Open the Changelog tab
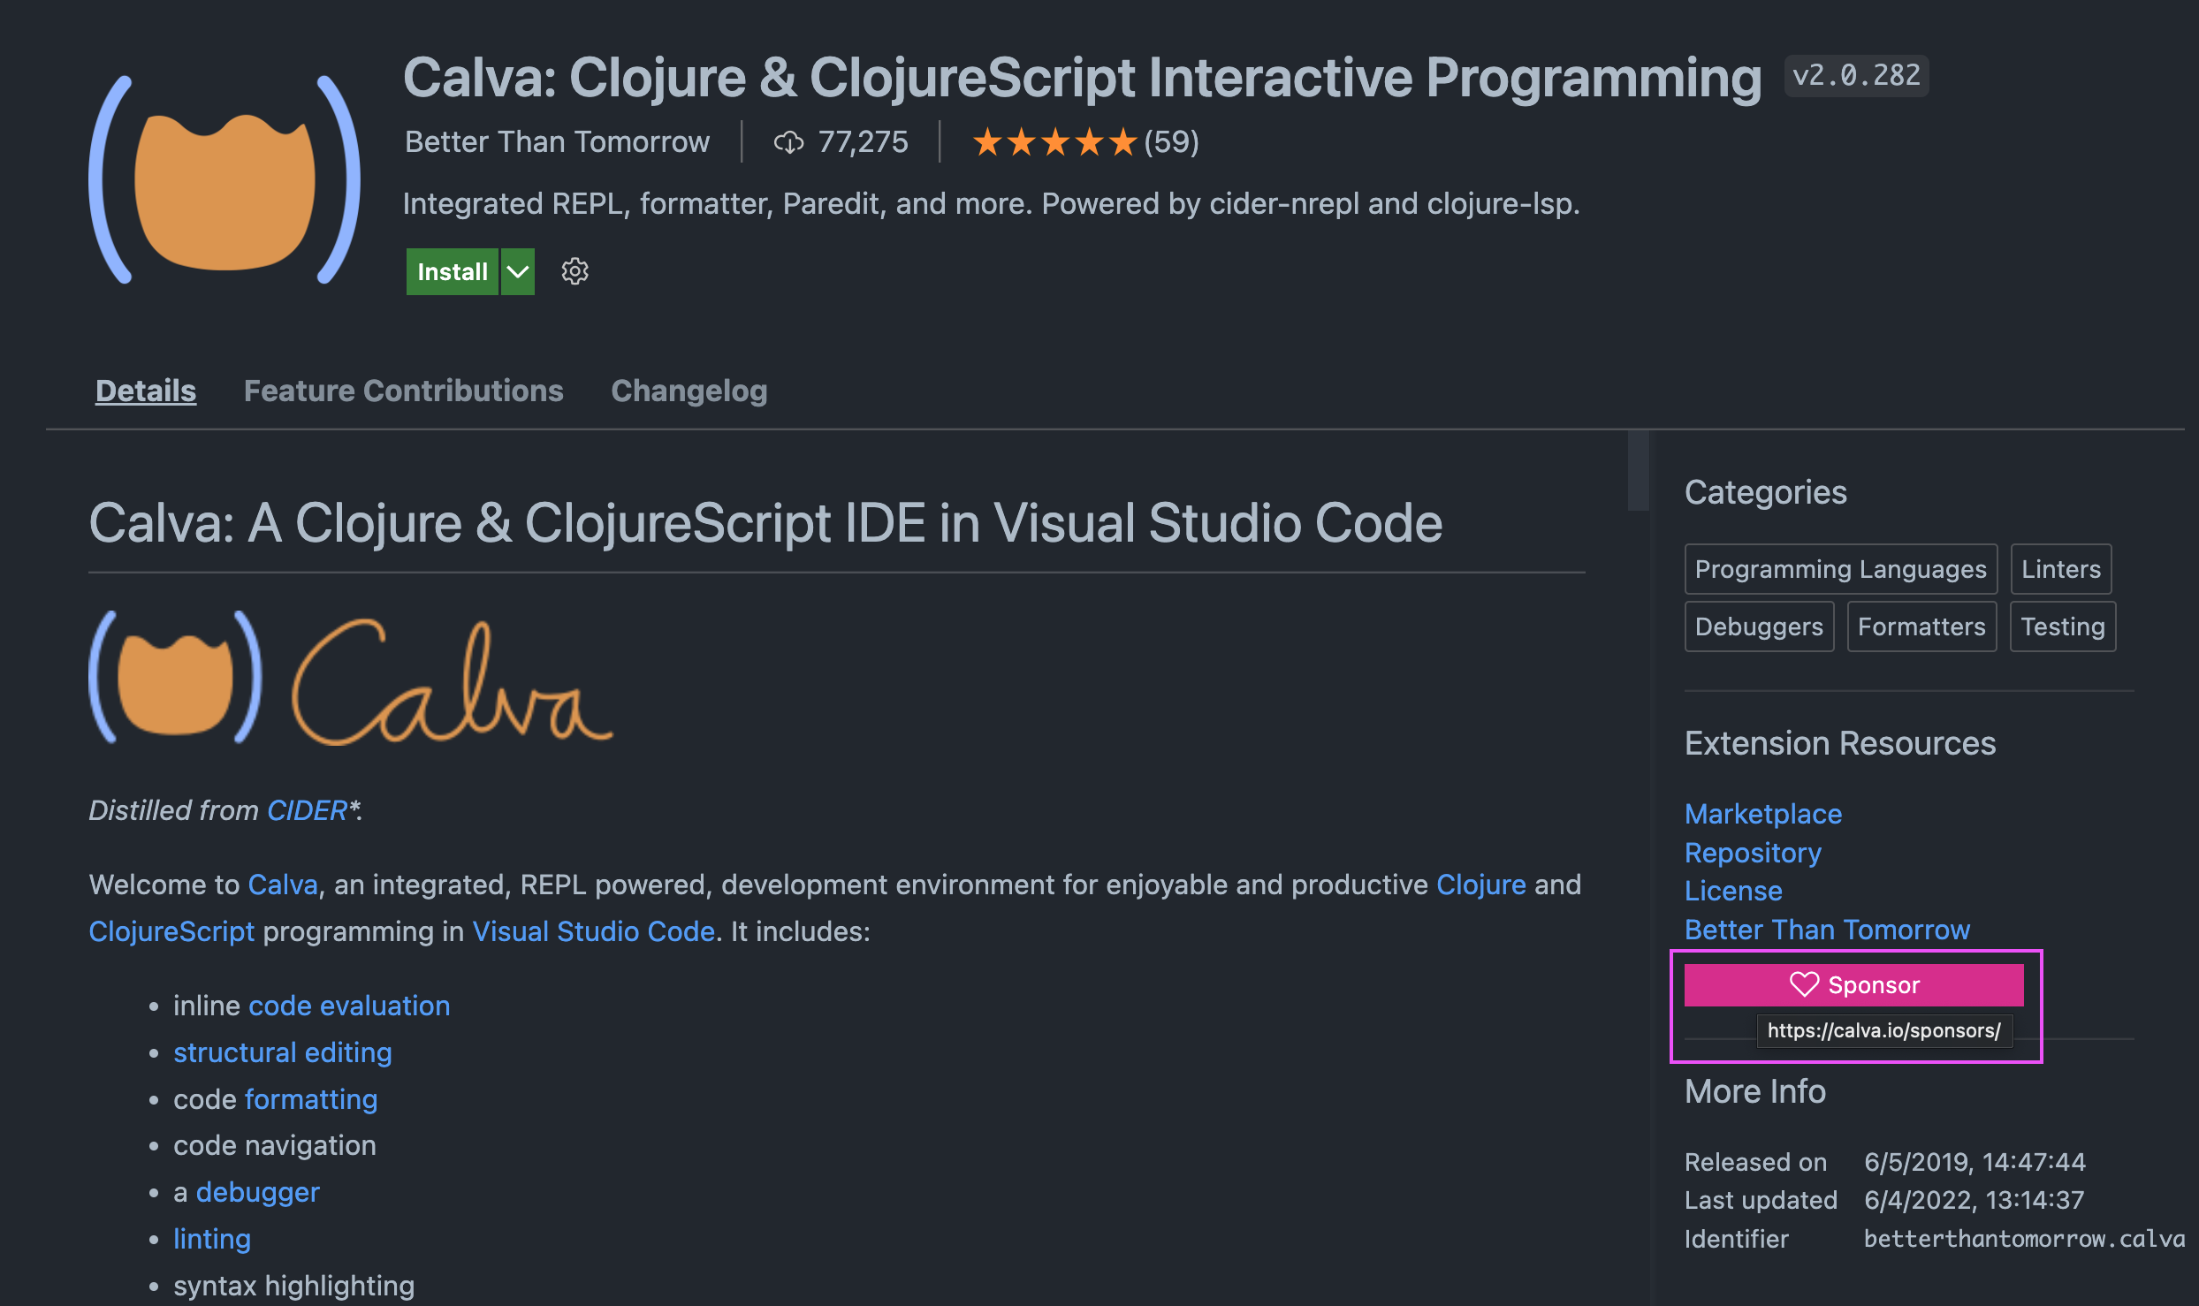 tap(689, 391)
